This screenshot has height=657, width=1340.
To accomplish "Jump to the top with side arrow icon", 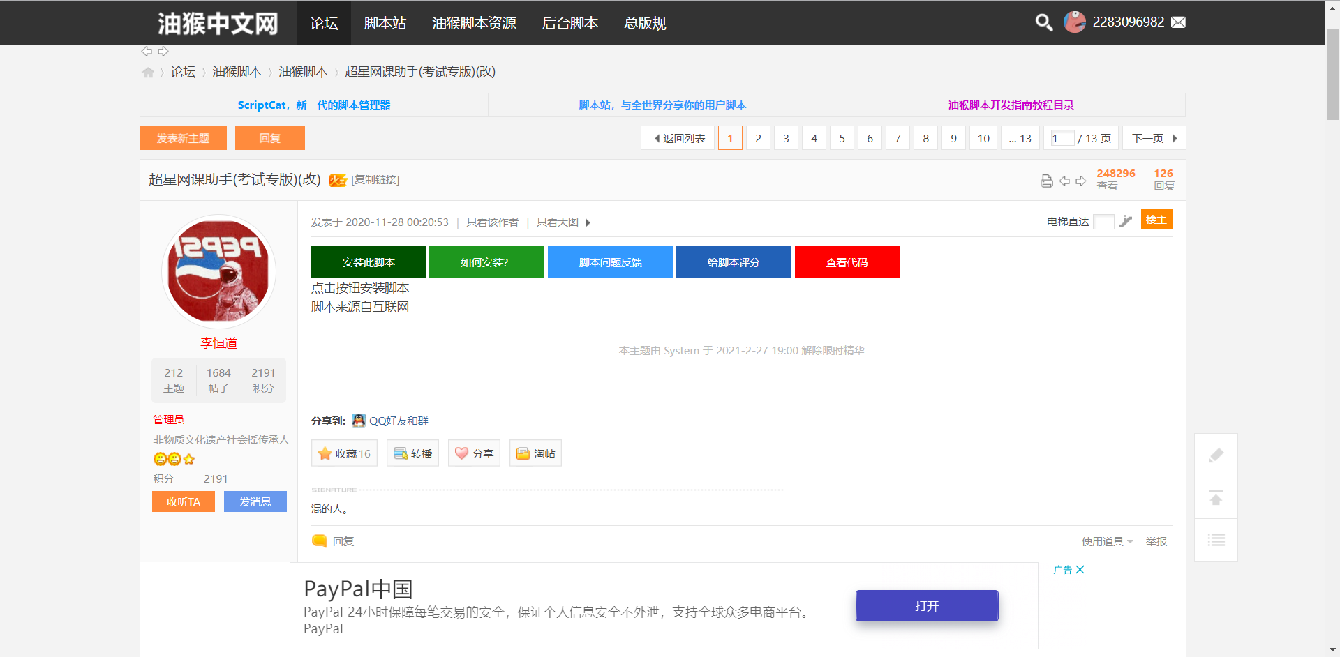I will click(1216, 498).
